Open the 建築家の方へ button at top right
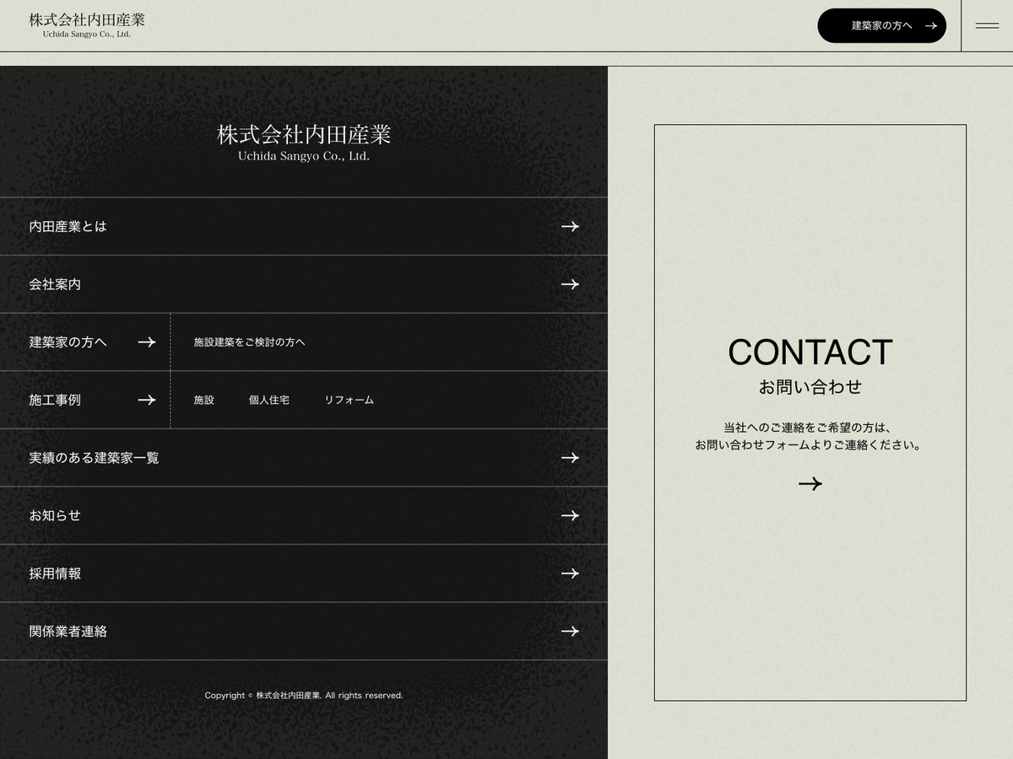Image resolution: width=1013 pixels, height=759 pixels. point(881,26)
